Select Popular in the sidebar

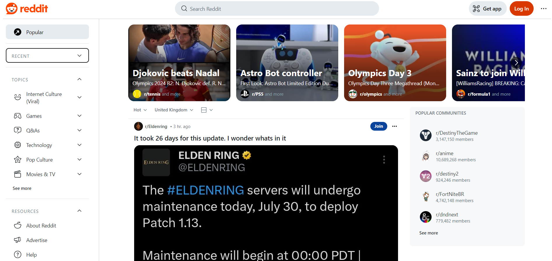tap(47, 32)
